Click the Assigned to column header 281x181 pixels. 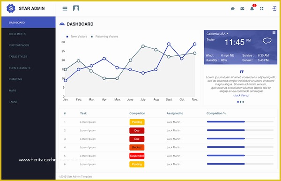coord(175,113)
